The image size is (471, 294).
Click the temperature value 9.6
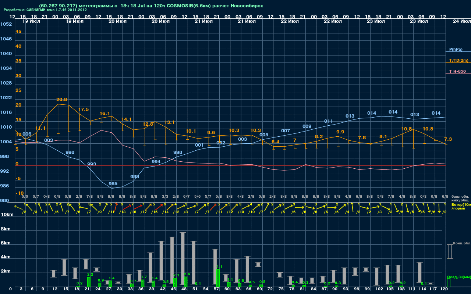pos(211,133)
